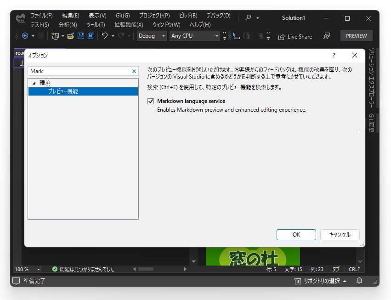Click the Send Feedback icon near Live Share

pyautogui.click(x=326, y=36)
